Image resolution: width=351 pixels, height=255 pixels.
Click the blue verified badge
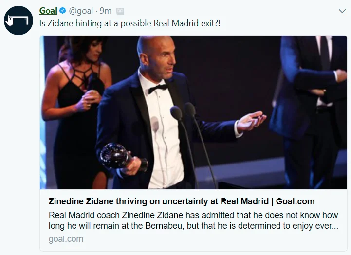(x=63, y=10)
